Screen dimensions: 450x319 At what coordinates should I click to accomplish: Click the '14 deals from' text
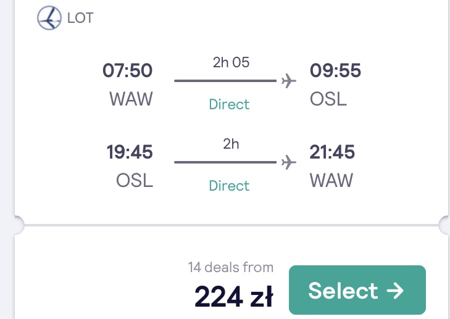coord(231,267)
